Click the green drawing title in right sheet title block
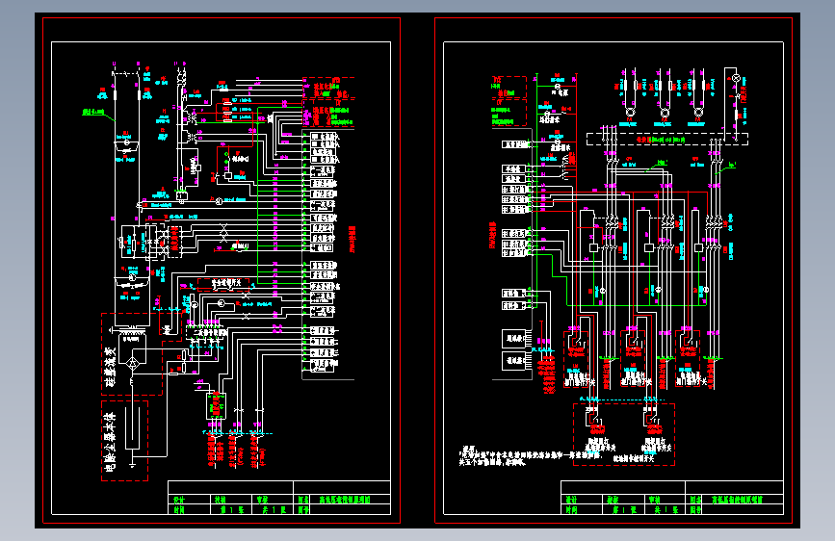This screenshot has height=541, width=835. [737, 500]
